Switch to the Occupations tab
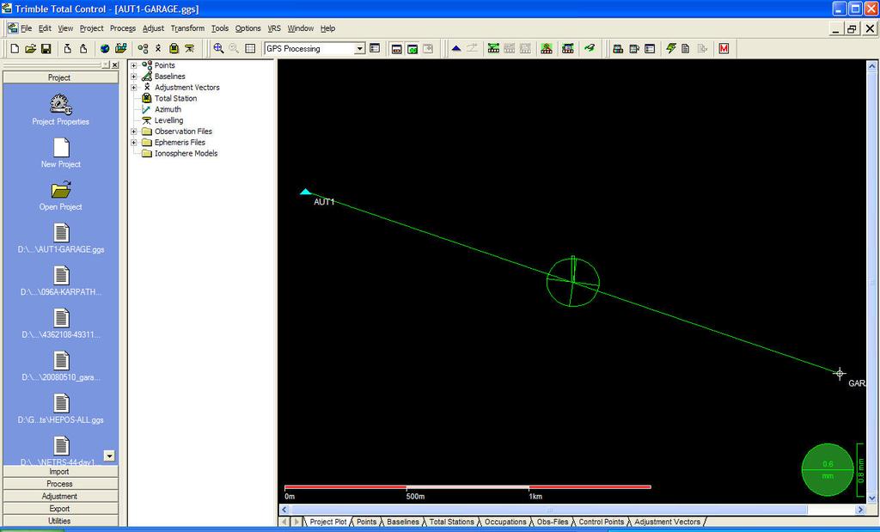880x532 pixels. click(x=505, y=522)
